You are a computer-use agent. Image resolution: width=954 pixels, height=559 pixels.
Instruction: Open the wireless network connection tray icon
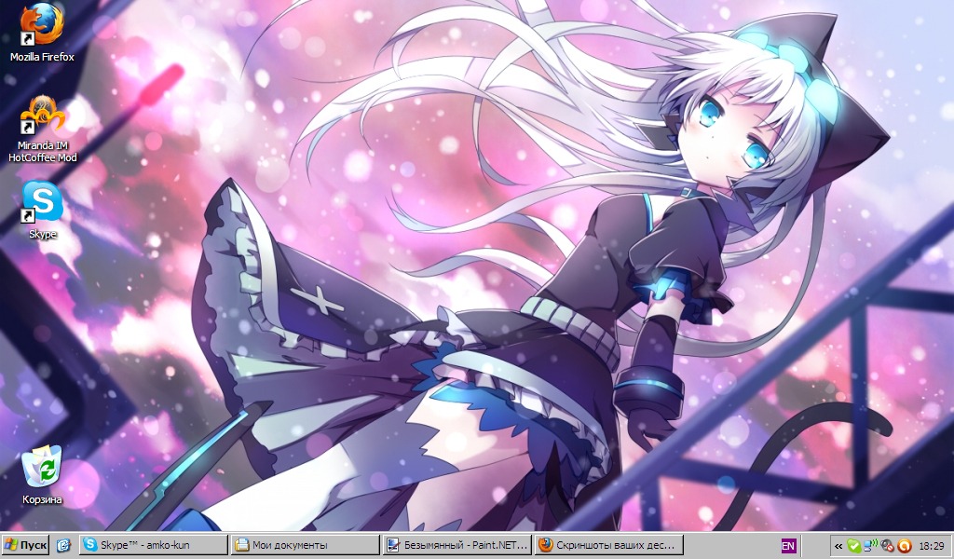[870, 545]
